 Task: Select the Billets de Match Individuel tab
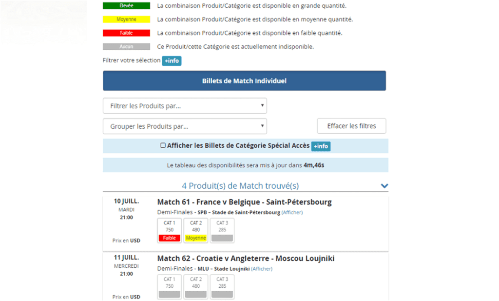(x=244, y=81)
